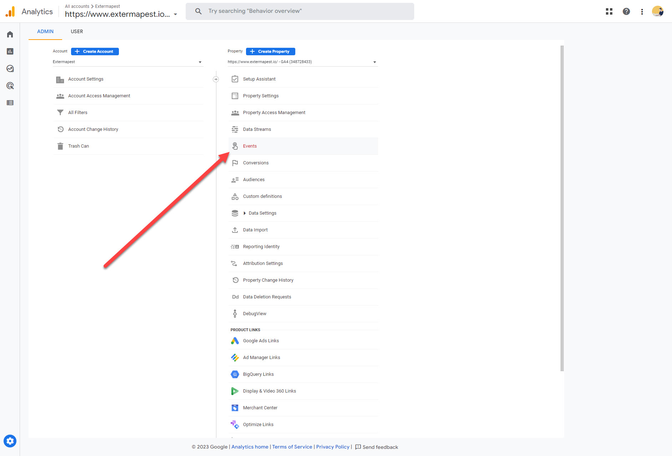Open the property switcher in header
Image resolution: width=672 pixels, height=456 pixels.
click(121, 14)
